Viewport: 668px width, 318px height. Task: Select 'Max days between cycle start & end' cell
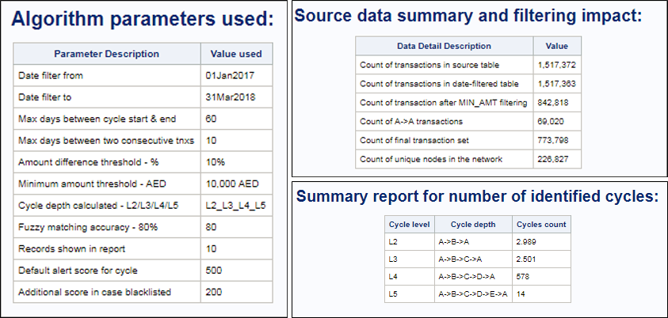pos(107,119)
